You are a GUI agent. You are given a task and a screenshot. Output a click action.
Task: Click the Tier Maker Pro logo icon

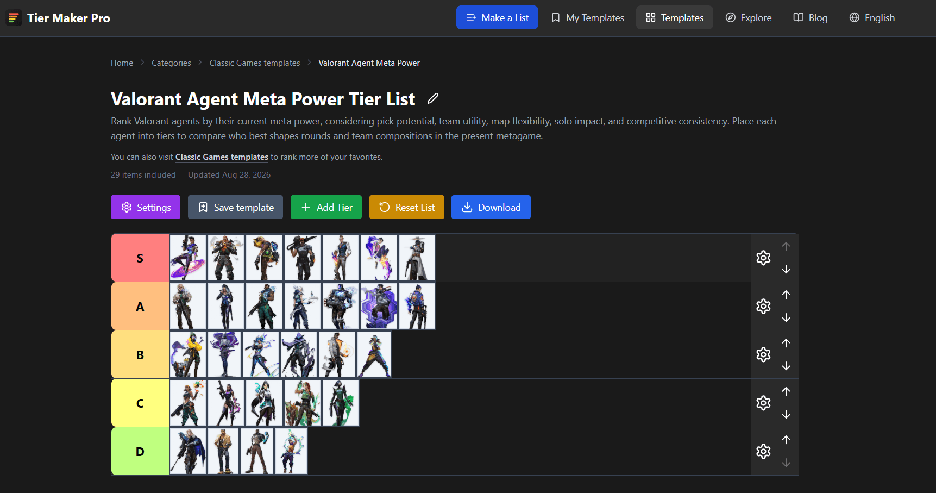click(x=14, y=18)
